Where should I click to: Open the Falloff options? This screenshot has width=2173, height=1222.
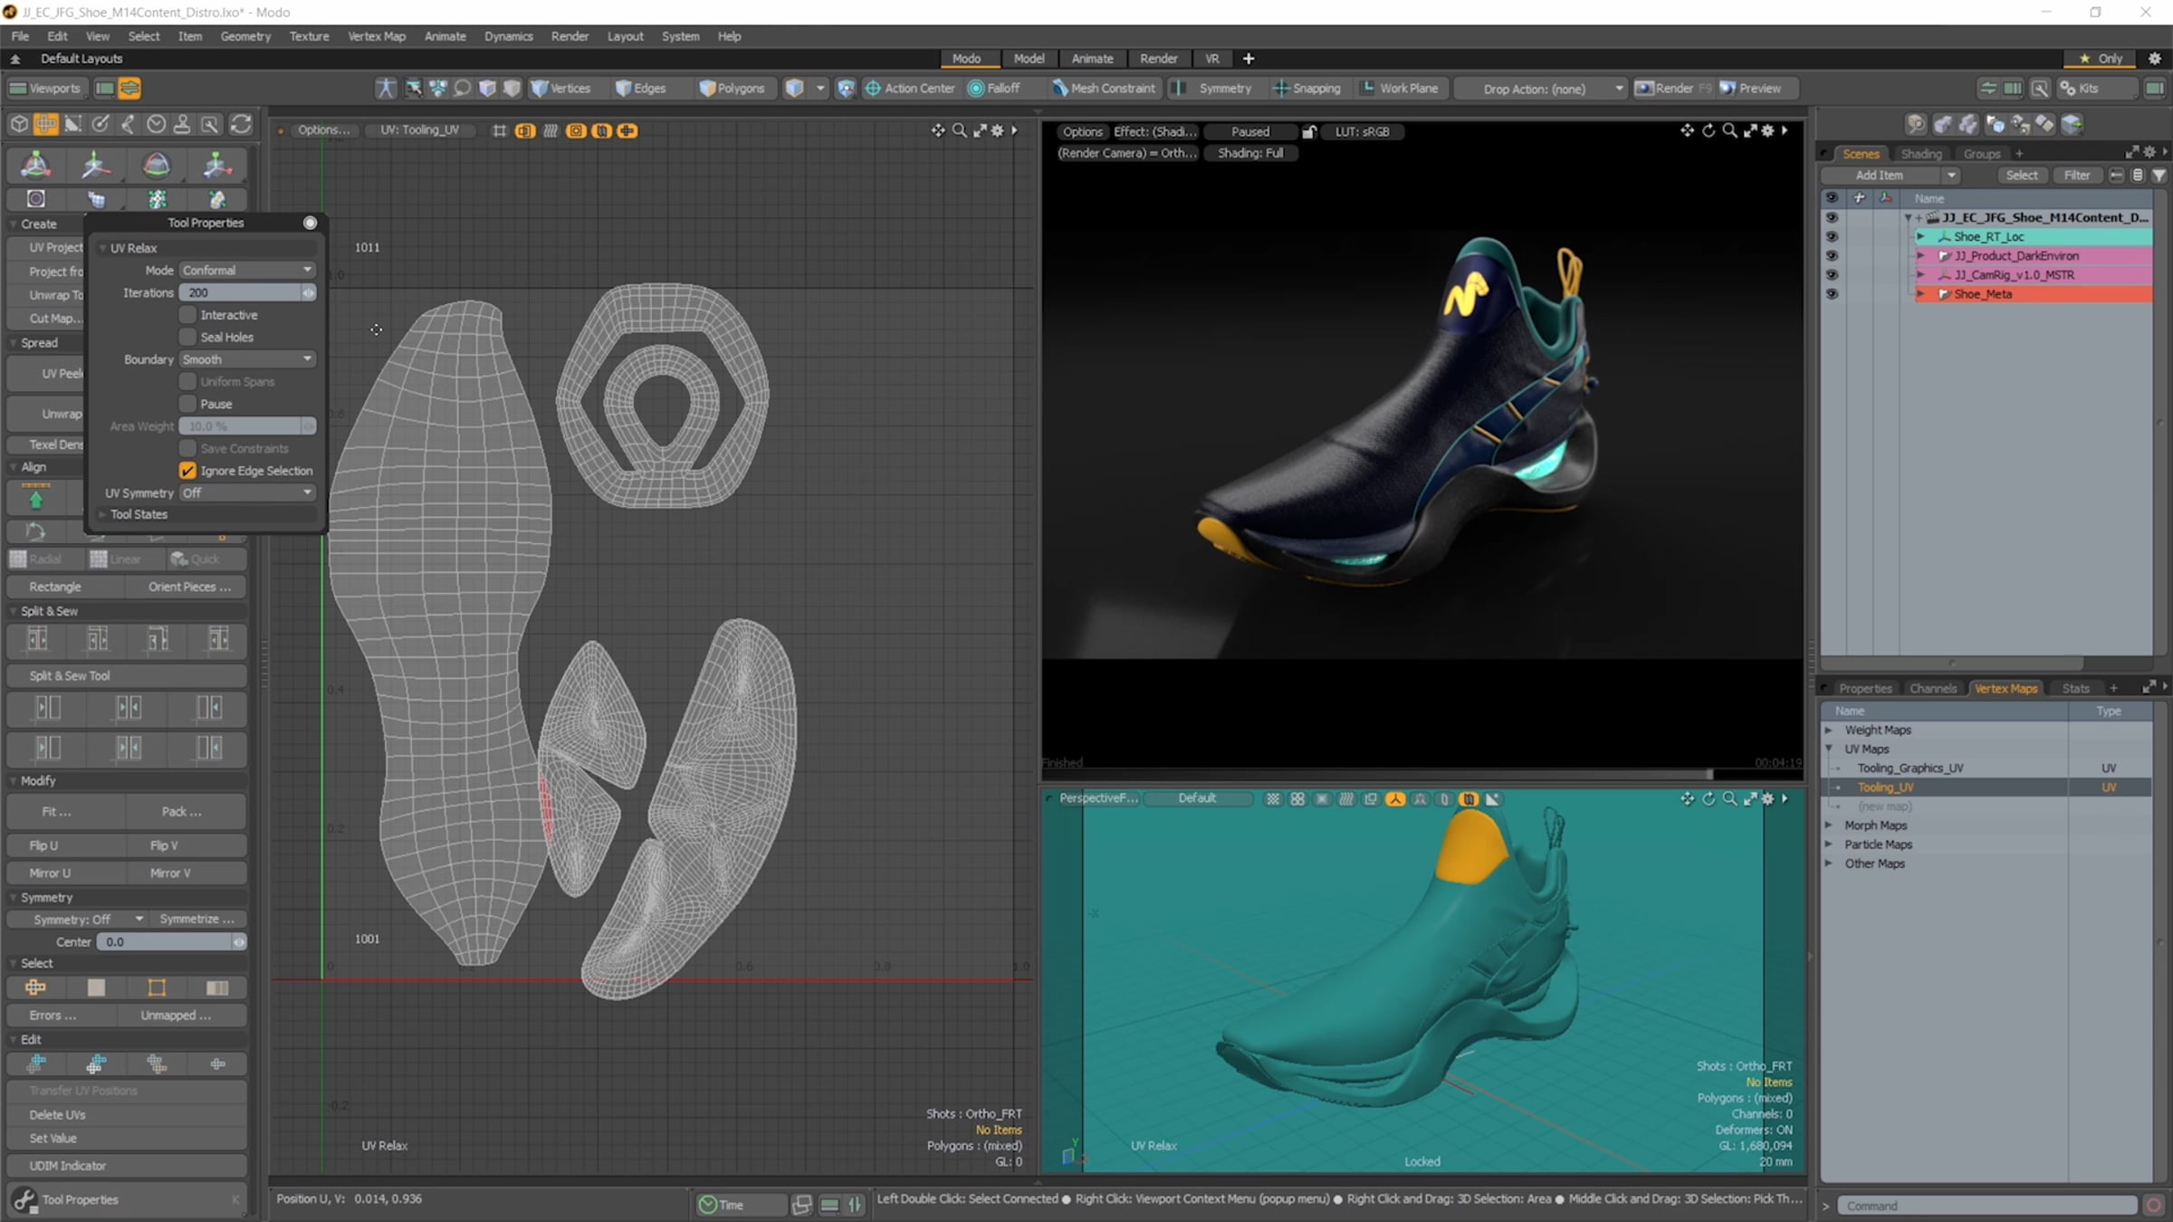(994, 88)
